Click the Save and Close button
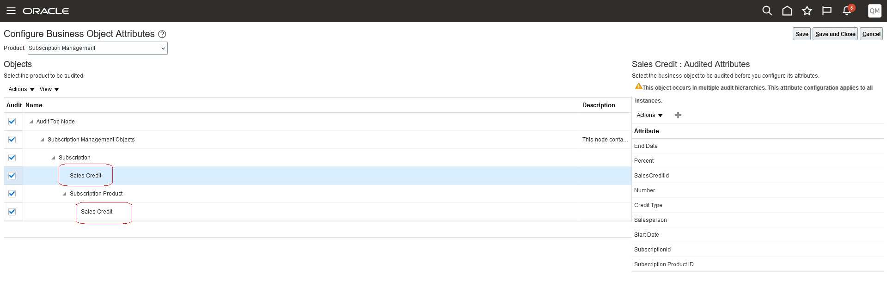The width and height of the screenshot is (887, 300). pyautogui.click(x=835, y=34)
